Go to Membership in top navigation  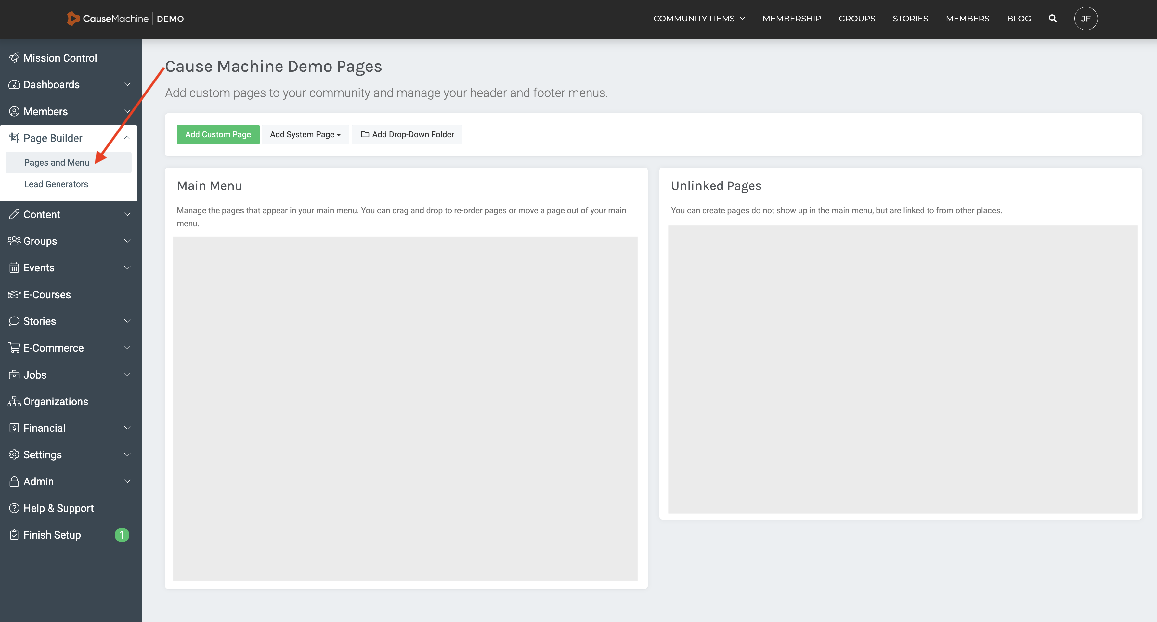[791, 19]
